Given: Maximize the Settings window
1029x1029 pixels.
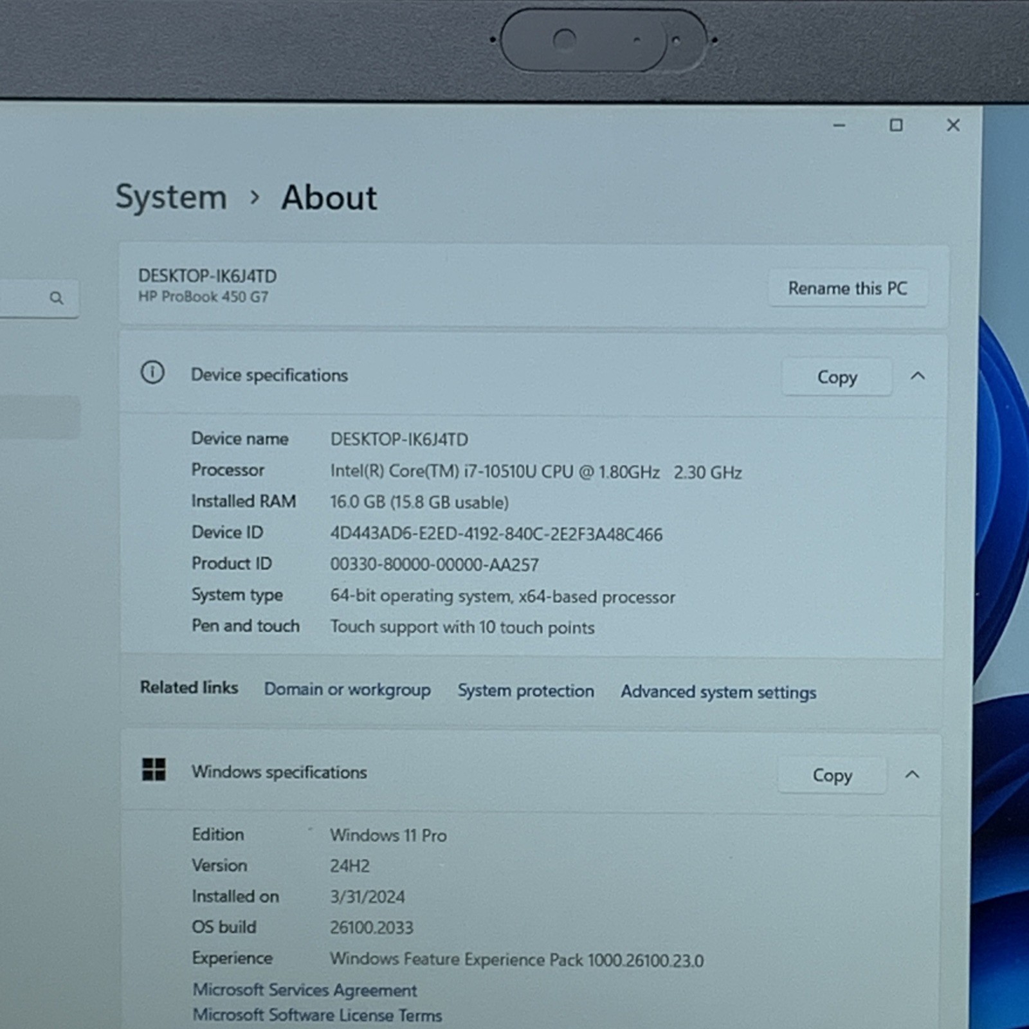Looking at the screenshot, I should [896, 125].
